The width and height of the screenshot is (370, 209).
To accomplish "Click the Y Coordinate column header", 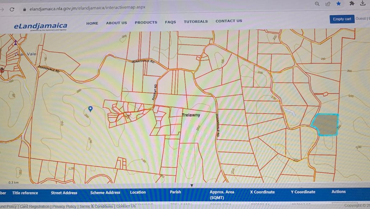I will [x=303, y=192].
